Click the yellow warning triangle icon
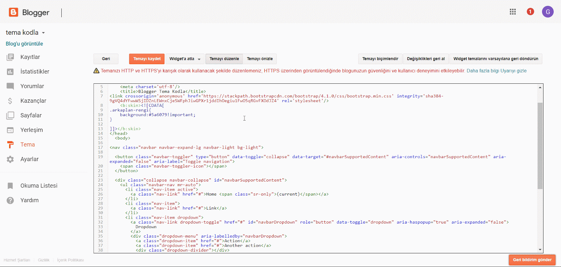561x267 pixels. coord(96,71)
